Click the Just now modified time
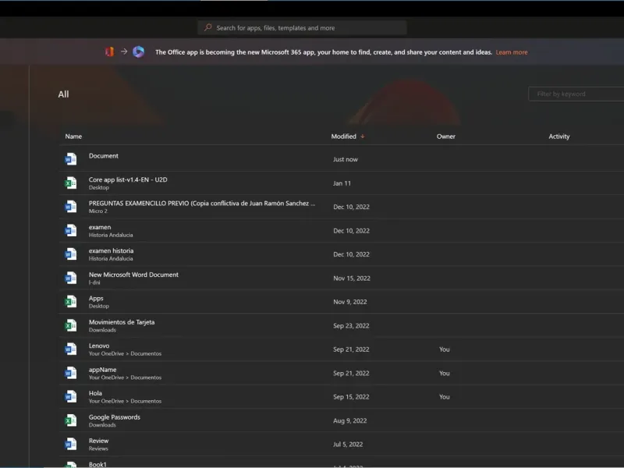Image resolution: width=624 pixels, height=468 pixels. (x=346, y=159)
